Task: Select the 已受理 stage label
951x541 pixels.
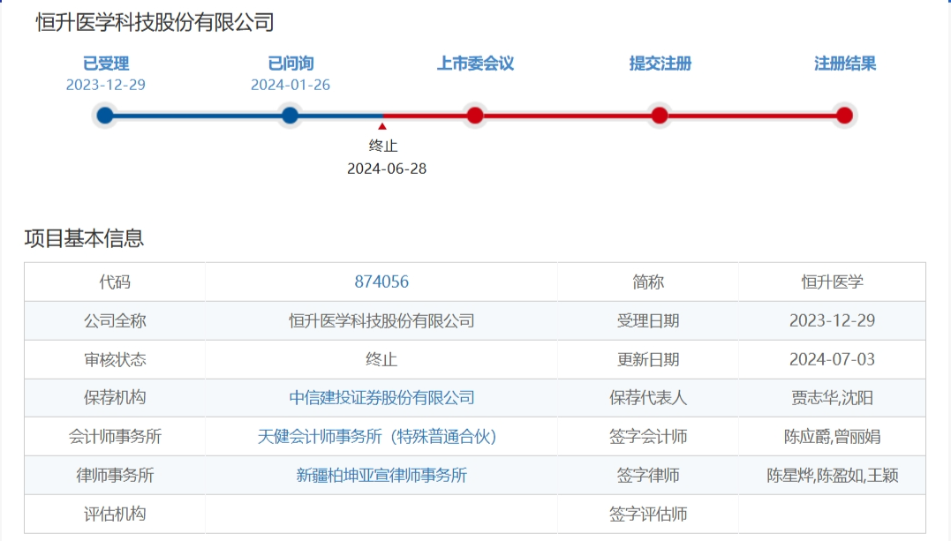Action: tap(106, 64)
